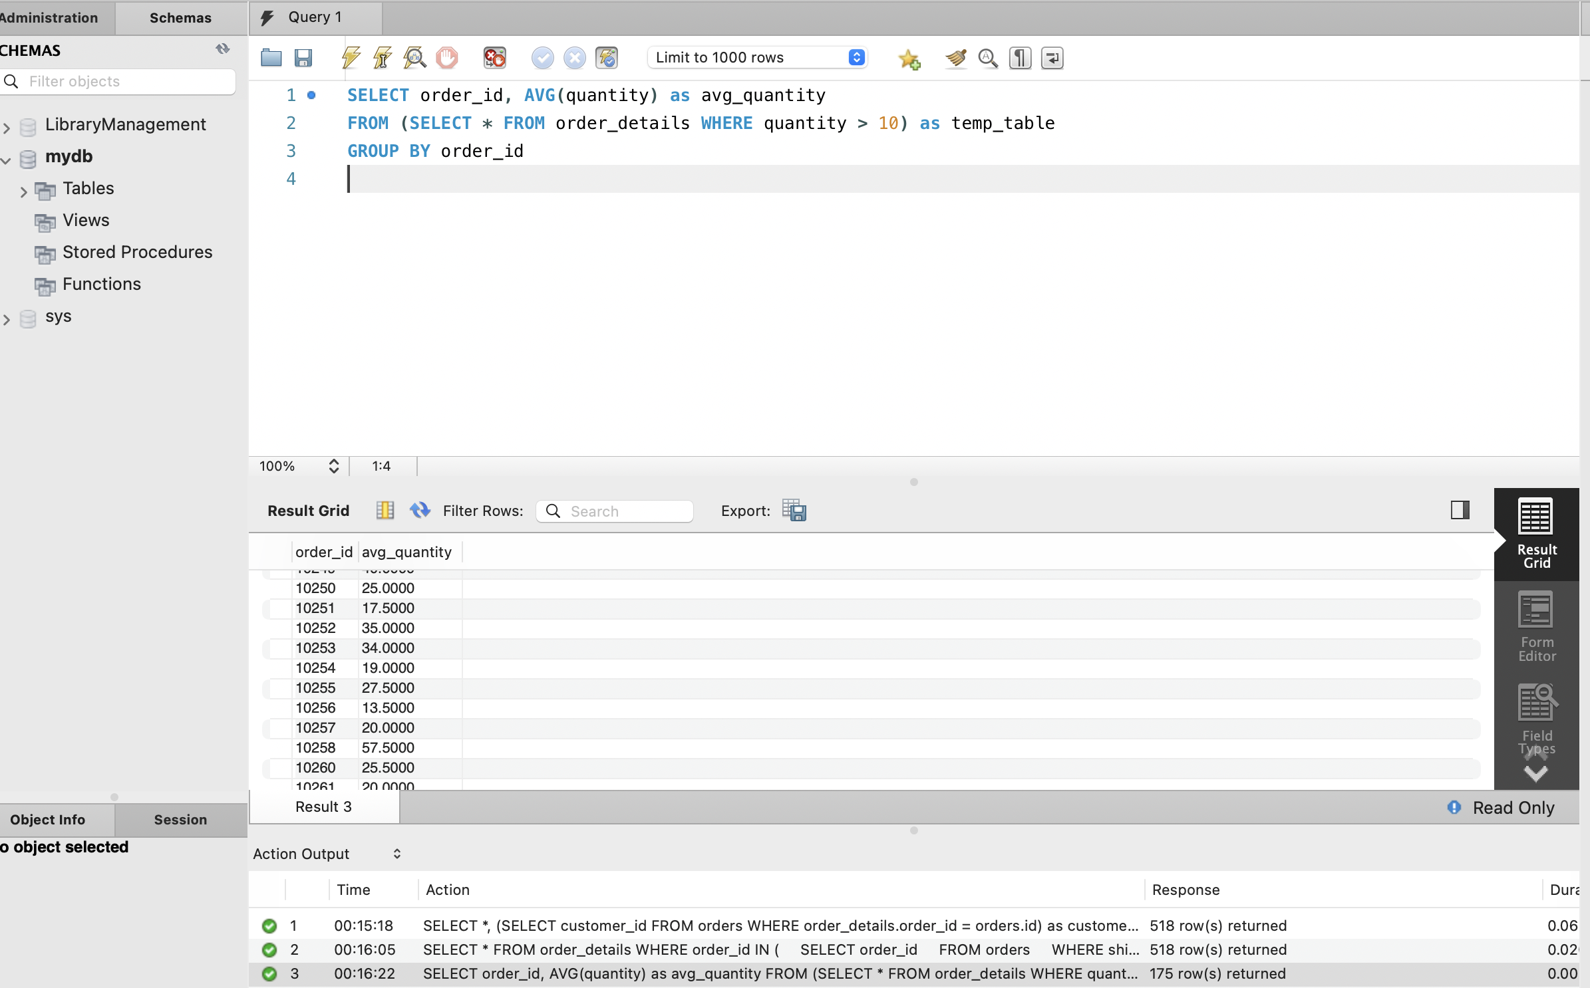Viewport: 1590px width, 988px height.
Task: Toggle word wrapping icon in toolbar
Action: tap(1052, 58)
